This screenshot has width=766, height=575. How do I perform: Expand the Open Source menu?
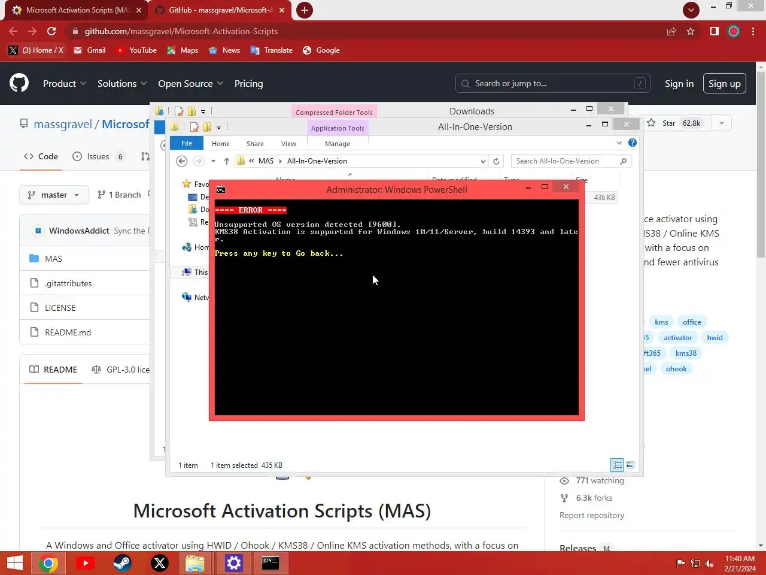pyautogui.click(x=191, y=83)
